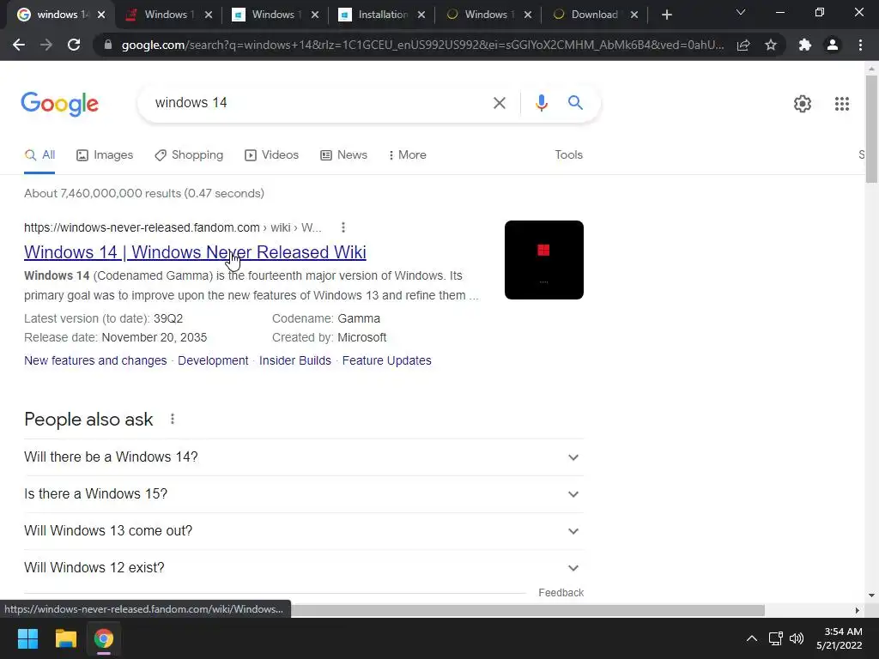This screenshot has width=879, height=659.
Task: Open the Insider Builds sitelink
Action: tap(295, 360)
